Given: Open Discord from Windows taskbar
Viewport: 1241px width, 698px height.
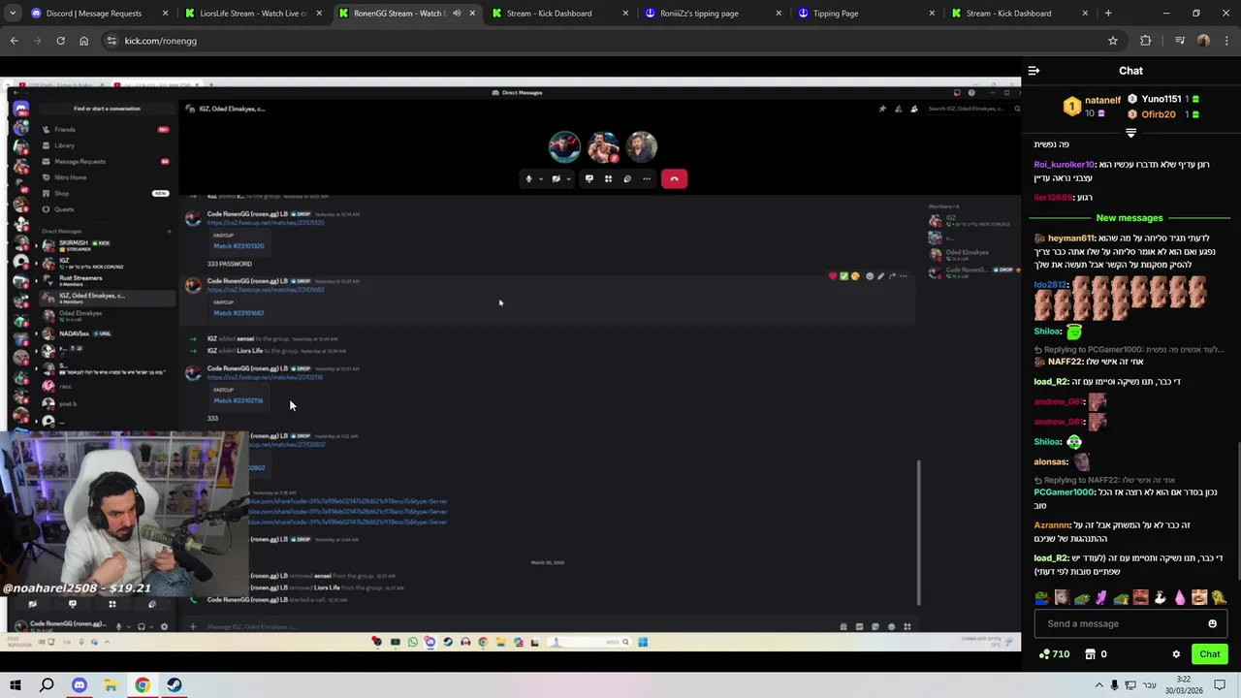Looking at the screenshot, I should point(80,685).
